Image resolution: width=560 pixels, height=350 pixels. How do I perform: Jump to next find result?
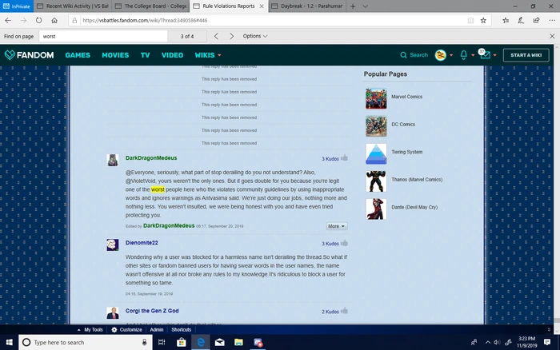tap(232, 36)
